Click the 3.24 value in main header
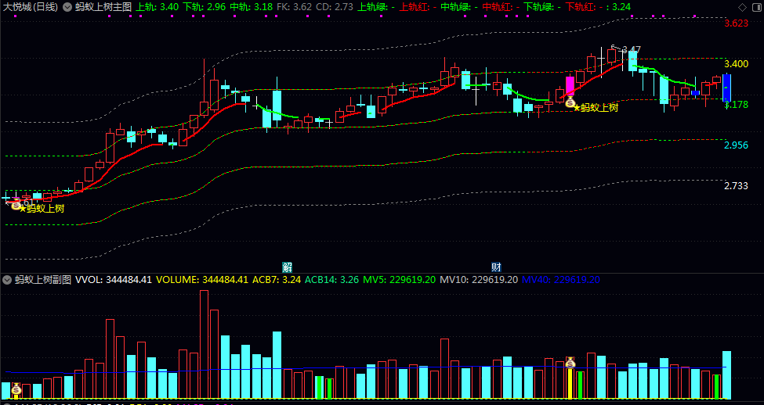The image size is (764, 405). pos(621,7)
